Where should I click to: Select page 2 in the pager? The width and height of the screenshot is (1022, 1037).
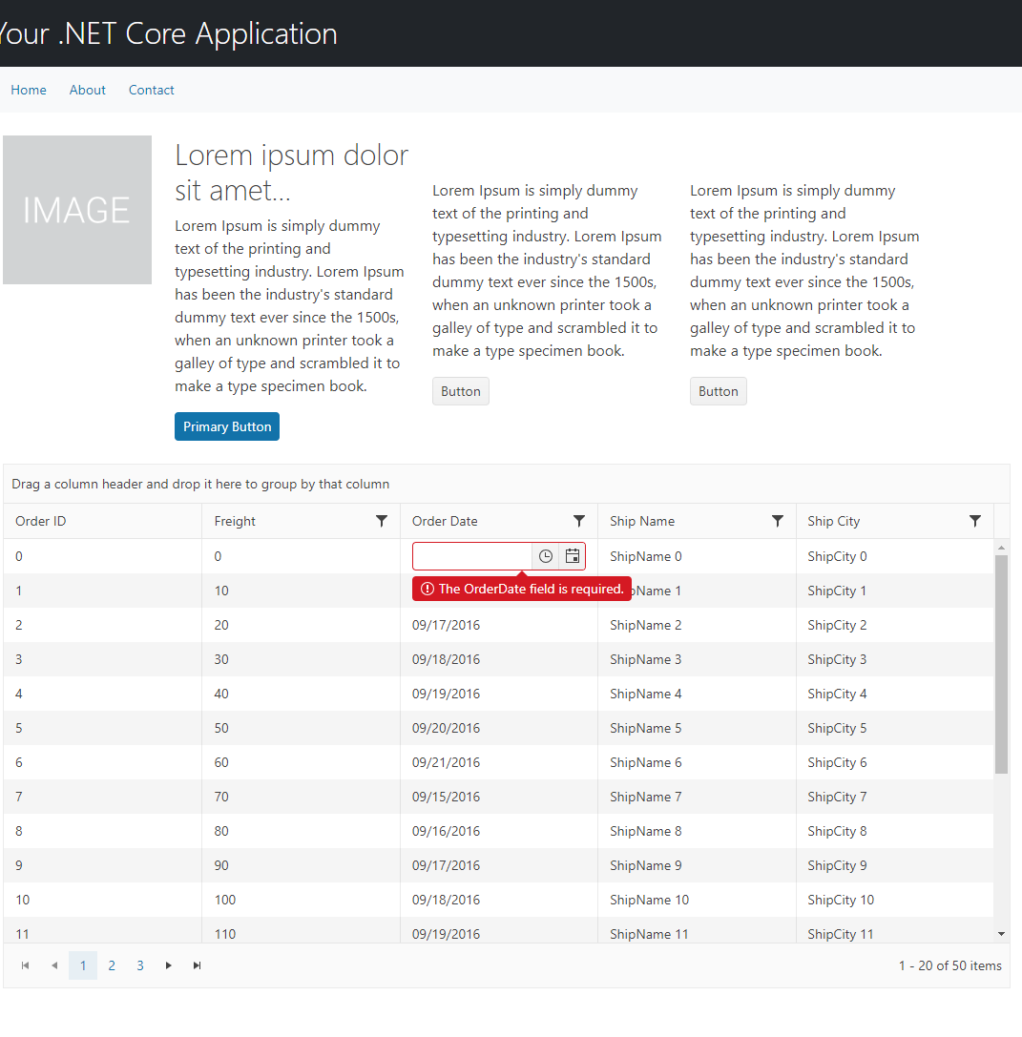(112, 965)
